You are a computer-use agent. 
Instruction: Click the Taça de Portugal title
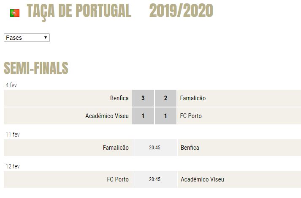tap(79, 11)
